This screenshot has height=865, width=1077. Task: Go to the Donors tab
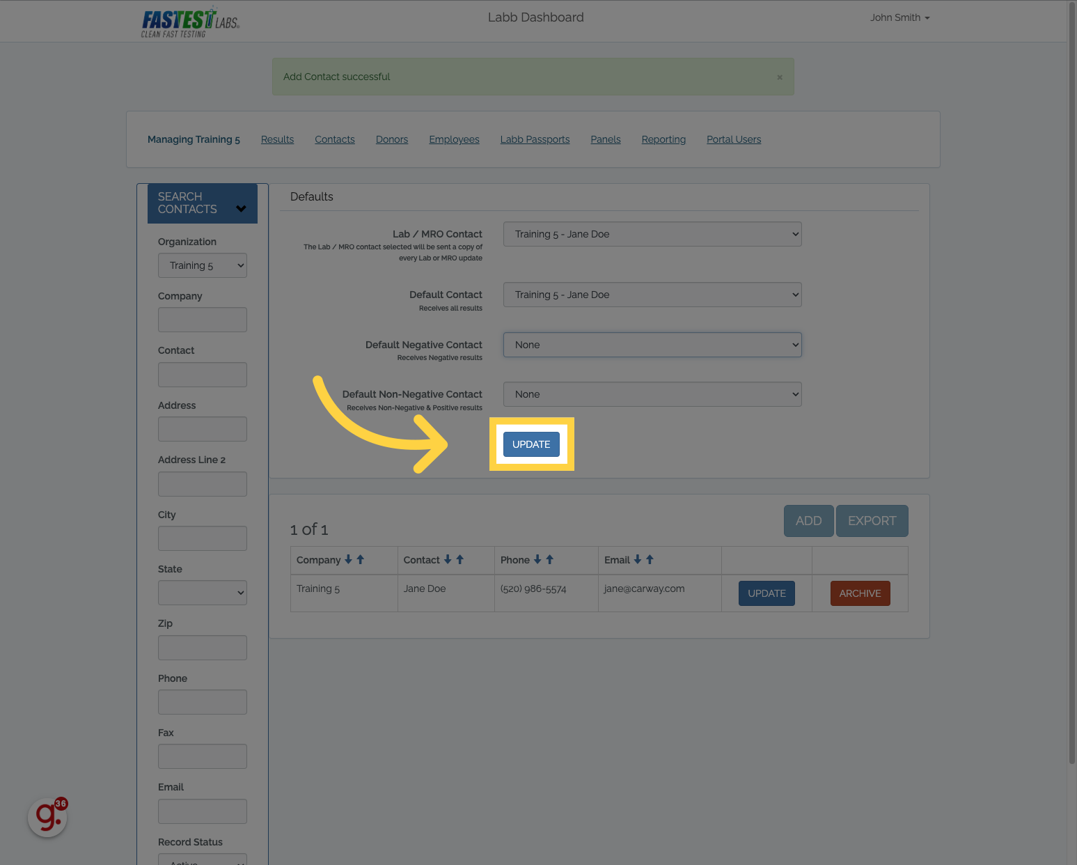click(x=392, y=139)
